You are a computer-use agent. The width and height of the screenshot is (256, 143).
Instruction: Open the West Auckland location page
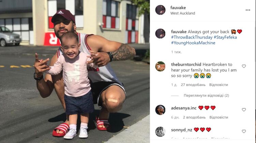pyautogui.click(x=183, y=13)
